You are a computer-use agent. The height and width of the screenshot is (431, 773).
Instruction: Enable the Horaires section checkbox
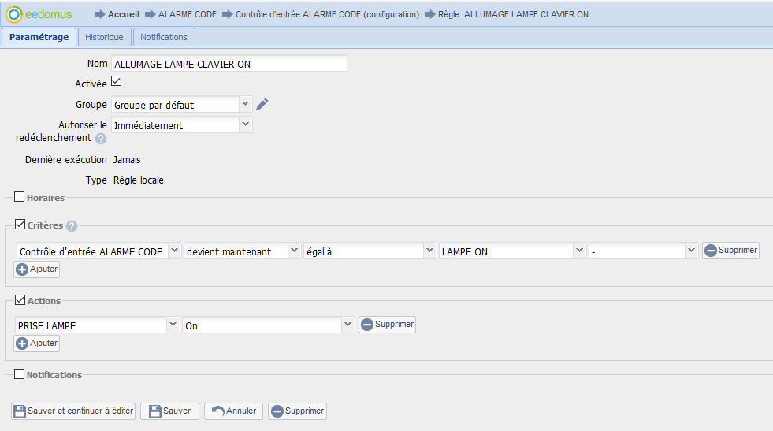pos(20,197)
